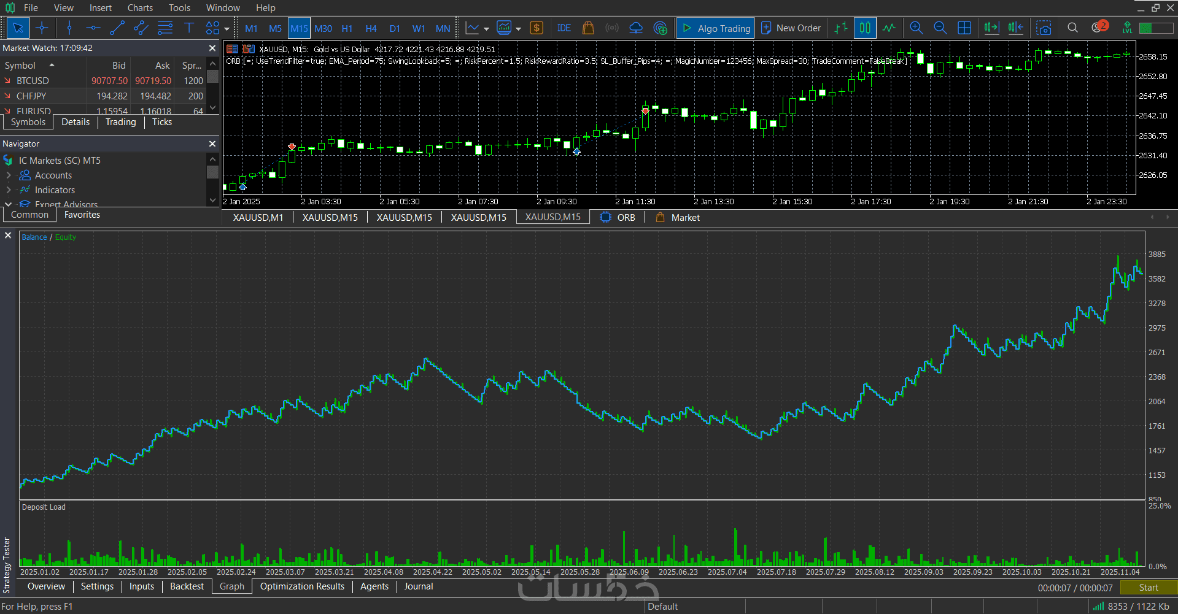Screen dimensions: 1178x614
Task: Choose the horizontal line drawing tool
Action: pos(93,28)
